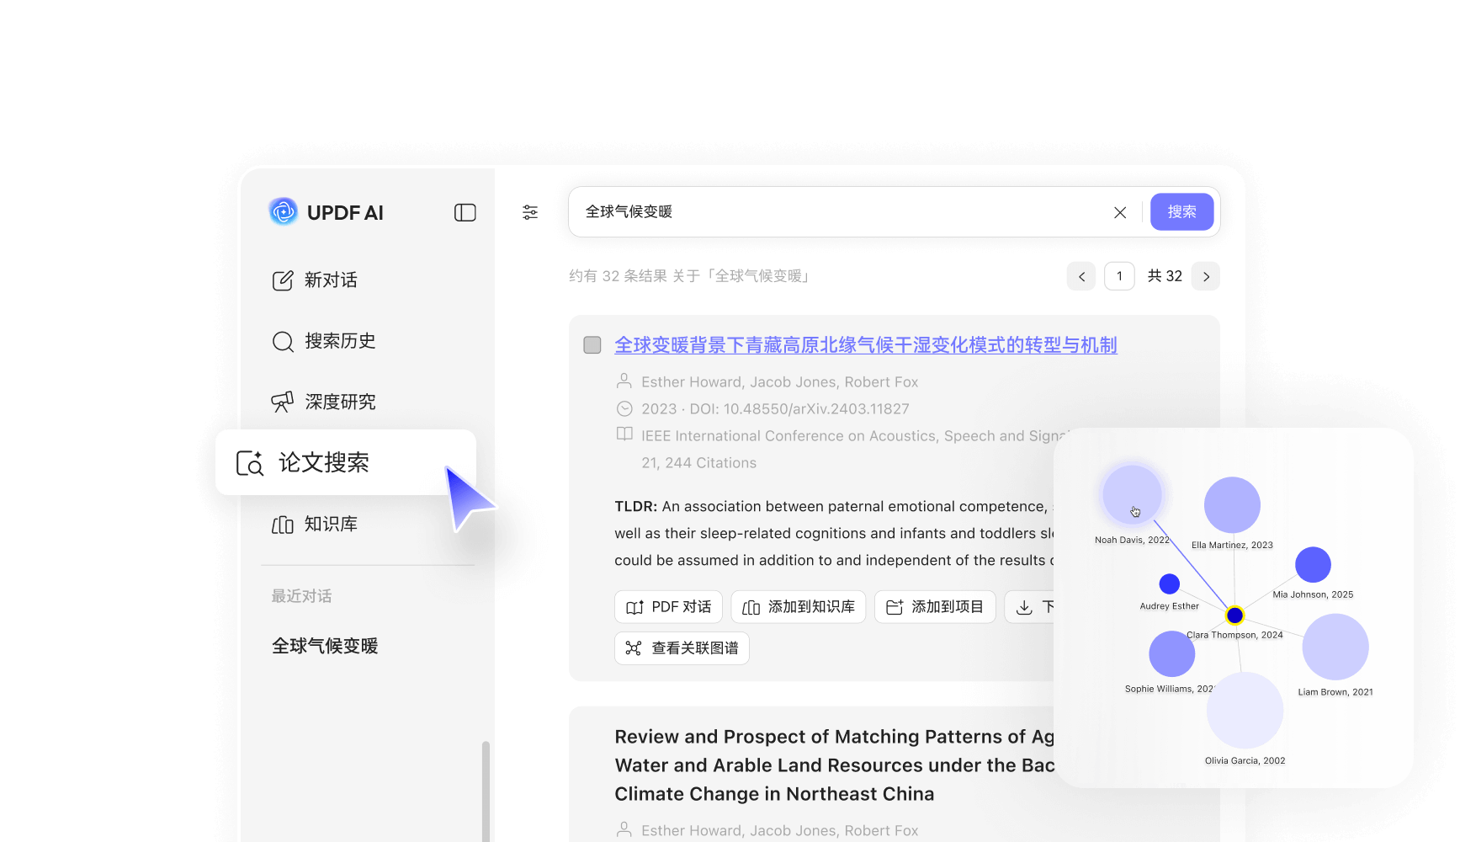Go to previous results page chevron
This screenshot has height=842, width=1476.
(x=1081, y=276)
